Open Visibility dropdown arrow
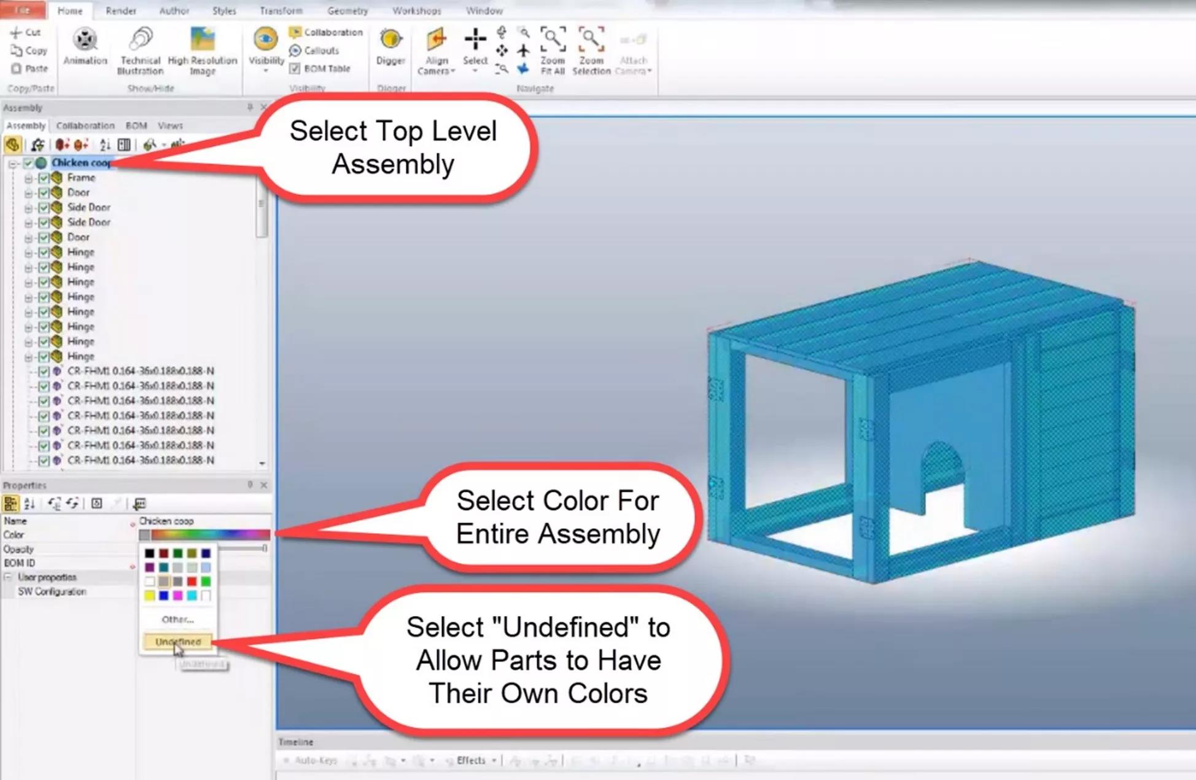The width and height of the screenshot is (1196, 780). click(266, 71)
